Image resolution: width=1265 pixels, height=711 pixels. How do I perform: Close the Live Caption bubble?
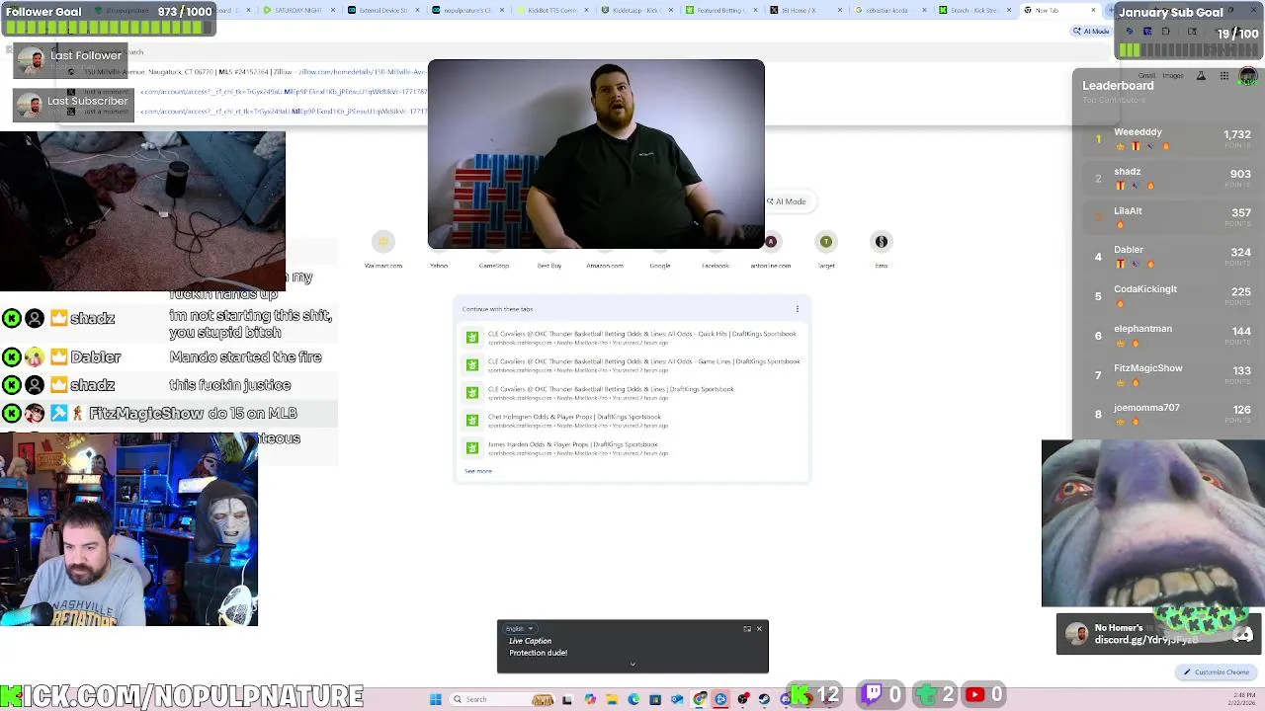(x=759, y=629)
